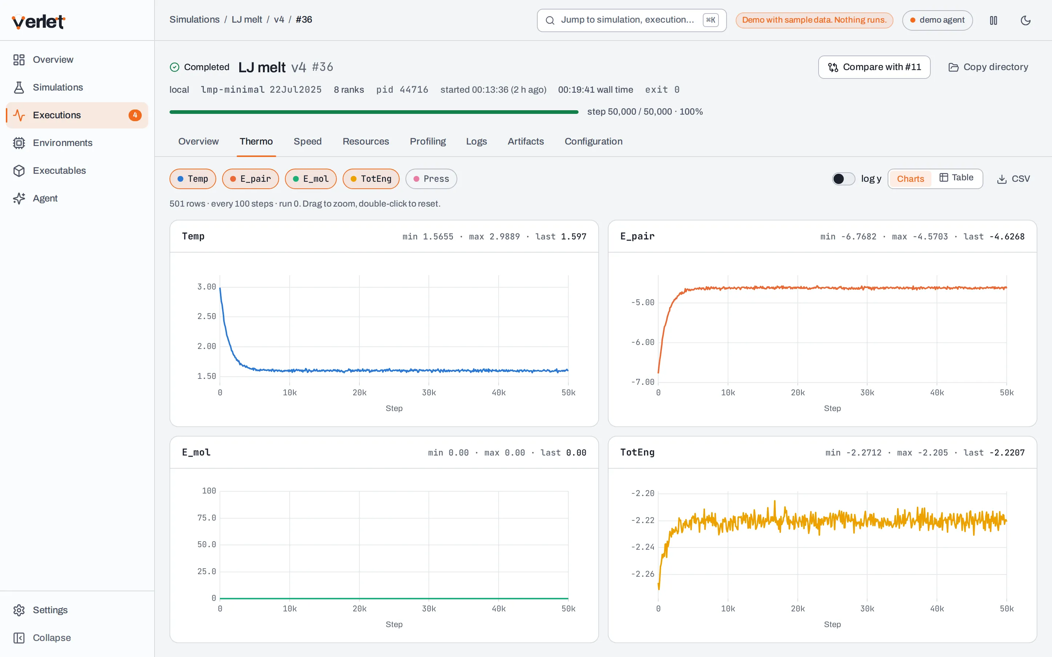Switch to the Table view
This screenshot has height=657, width=1052.
(956, 178)
